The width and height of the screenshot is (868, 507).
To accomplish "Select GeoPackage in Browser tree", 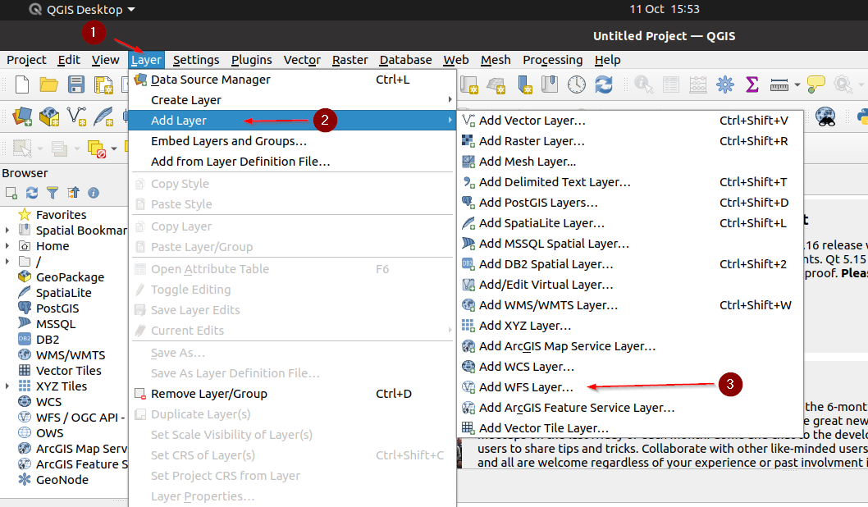I will (70, 277).
